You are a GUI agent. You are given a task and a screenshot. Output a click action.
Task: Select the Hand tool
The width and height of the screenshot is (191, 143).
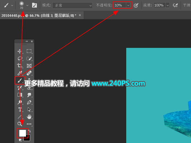(29, 117)
